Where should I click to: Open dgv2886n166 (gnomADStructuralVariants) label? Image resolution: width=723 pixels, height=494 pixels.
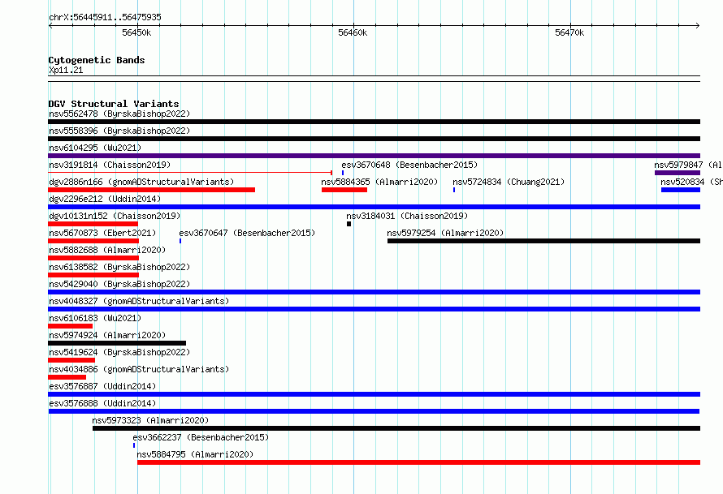[x=141, y=182]
